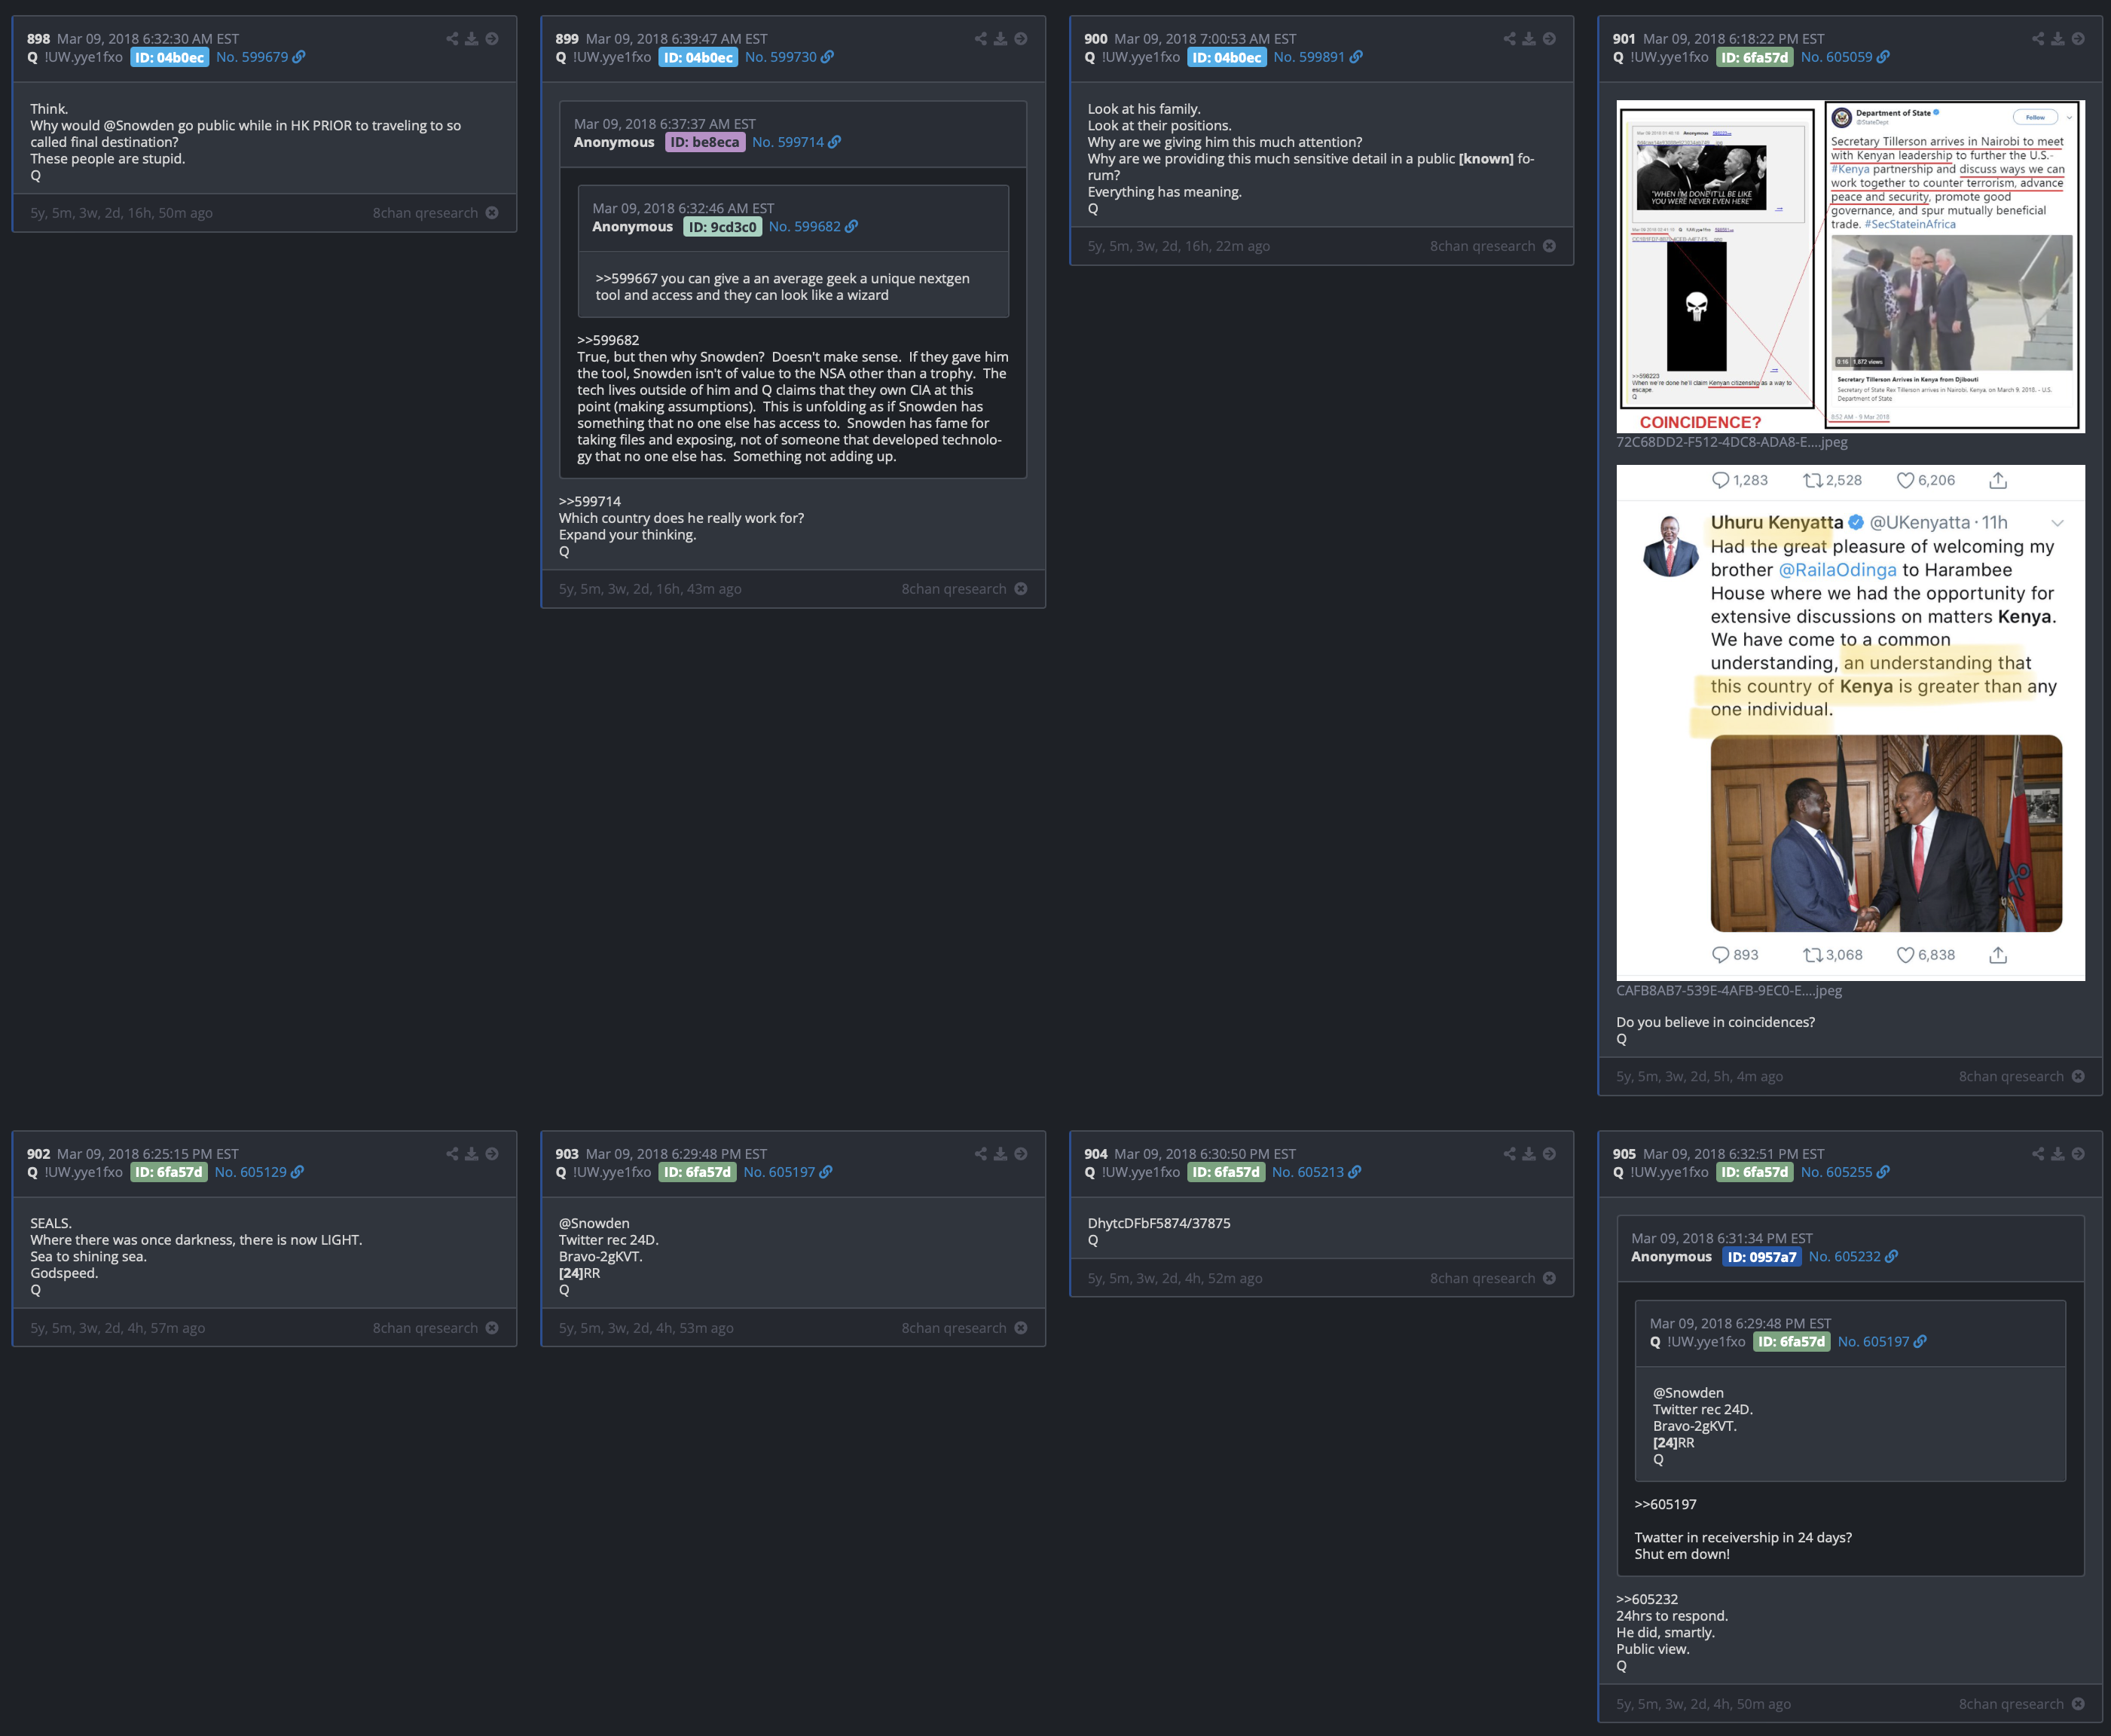
Task: Click download icon on post 900
Action: [x=1529, y=39]
